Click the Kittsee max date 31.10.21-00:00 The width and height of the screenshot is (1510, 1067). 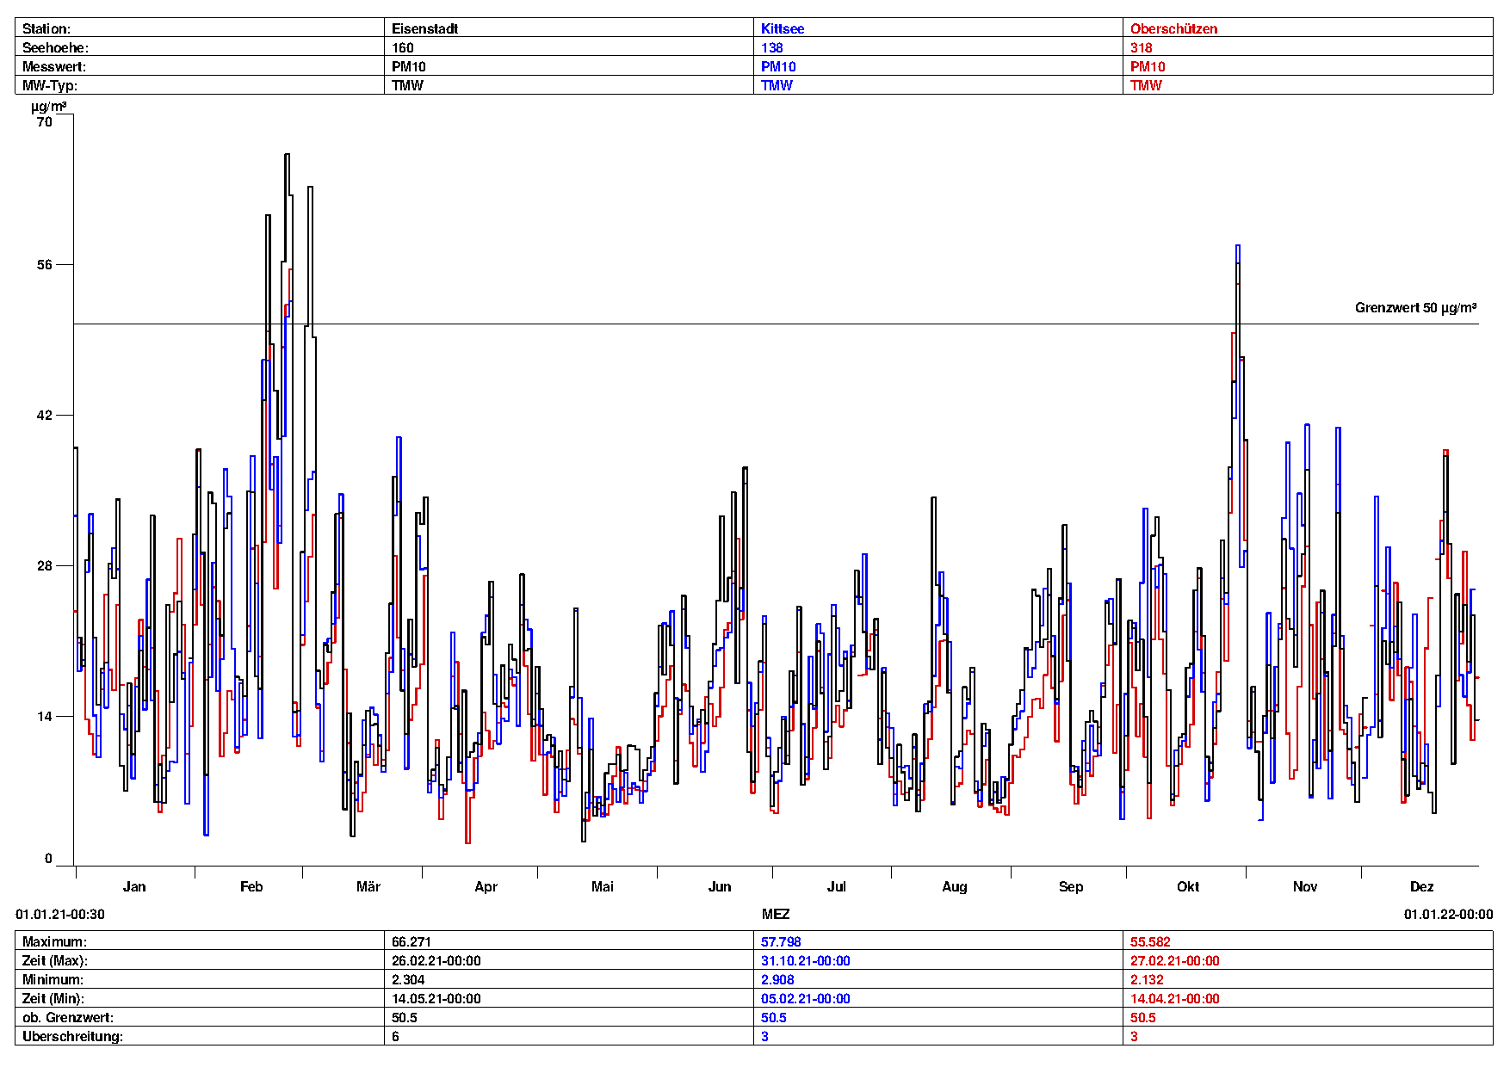point(805,960)
